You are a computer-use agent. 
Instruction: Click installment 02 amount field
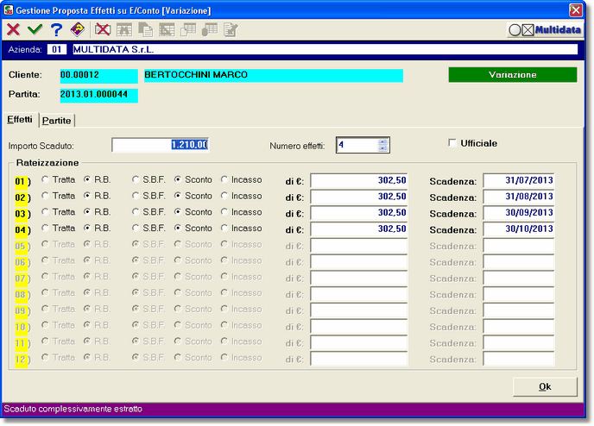click(x=359, y=197)
